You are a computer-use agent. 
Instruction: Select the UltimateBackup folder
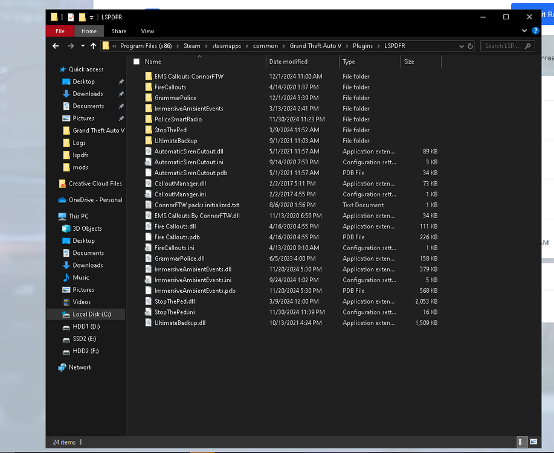pos(176,141)
